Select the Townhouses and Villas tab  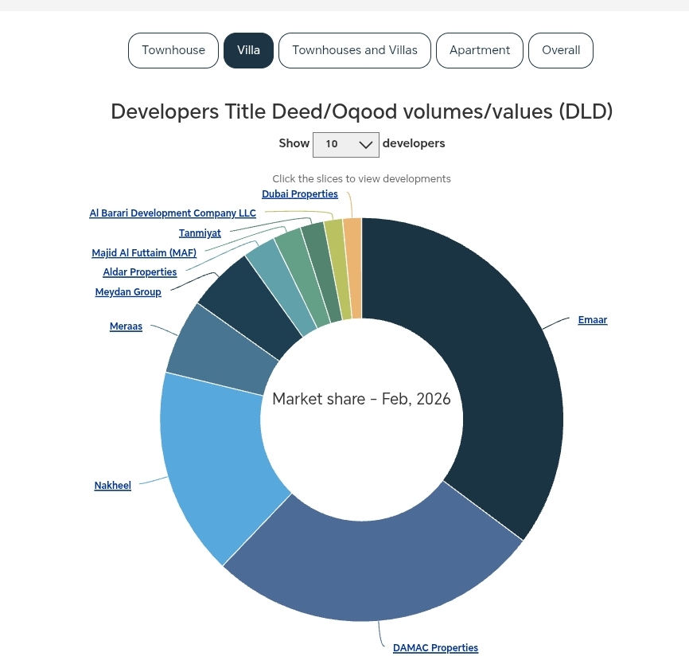355,50
